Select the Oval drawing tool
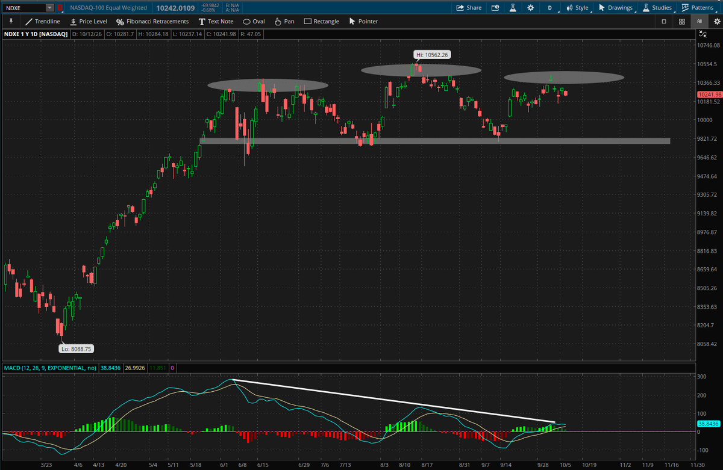This screenshot has width=723, height=470. 254,21
